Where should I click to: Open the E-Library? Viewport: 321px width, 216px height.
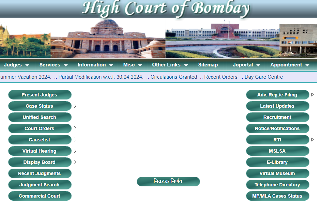(x=278, y=163)
